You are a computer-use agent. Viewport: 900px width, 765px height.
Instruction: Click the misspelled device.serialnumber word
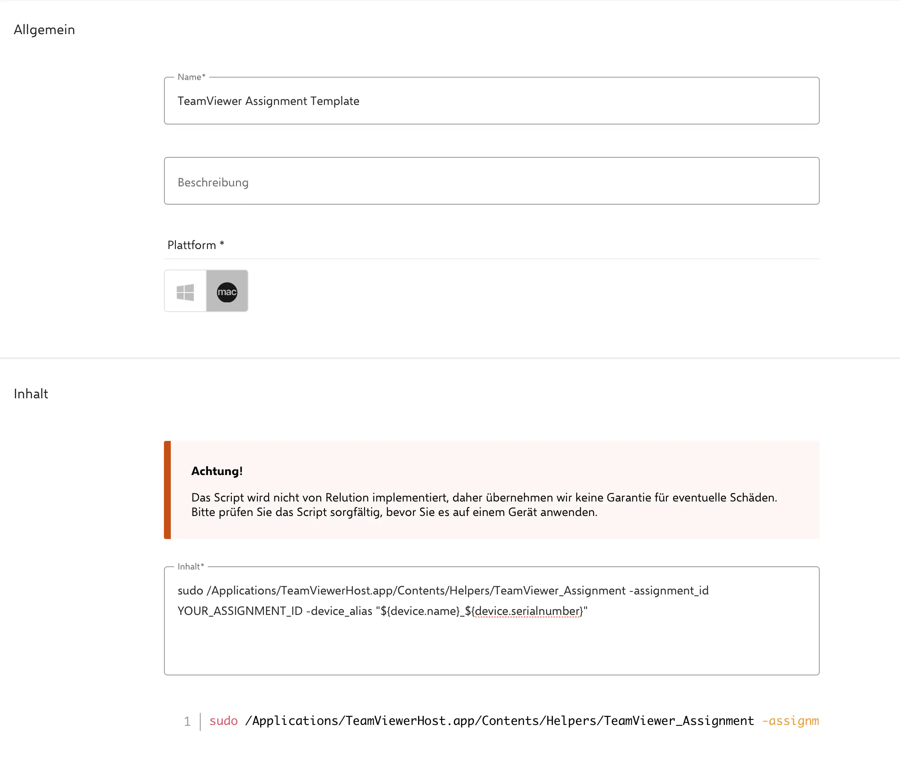point(527,611)
